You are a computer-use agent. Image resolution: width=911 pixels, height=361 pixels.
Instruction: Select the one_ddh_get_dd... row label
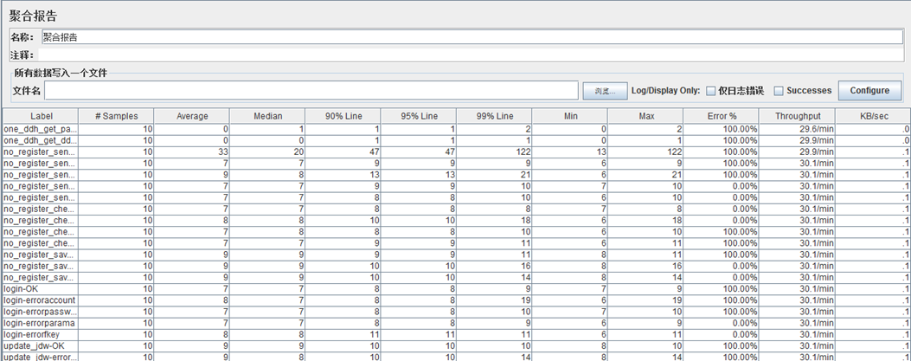41,141
